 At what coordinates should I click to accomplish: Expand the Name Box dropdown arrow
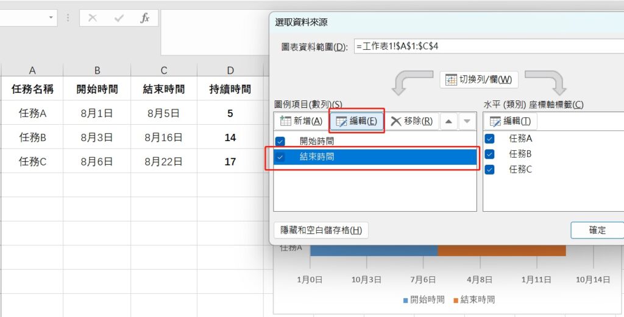pyautogui.click(x=51, y=18)
